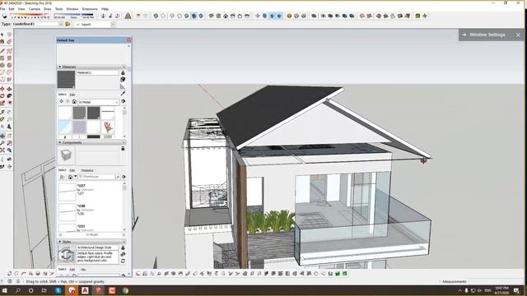This screenshot has width=527, height=296.
Task: Pick the eyedropper Sample Paint icon
Action: [x=123, y=94]
